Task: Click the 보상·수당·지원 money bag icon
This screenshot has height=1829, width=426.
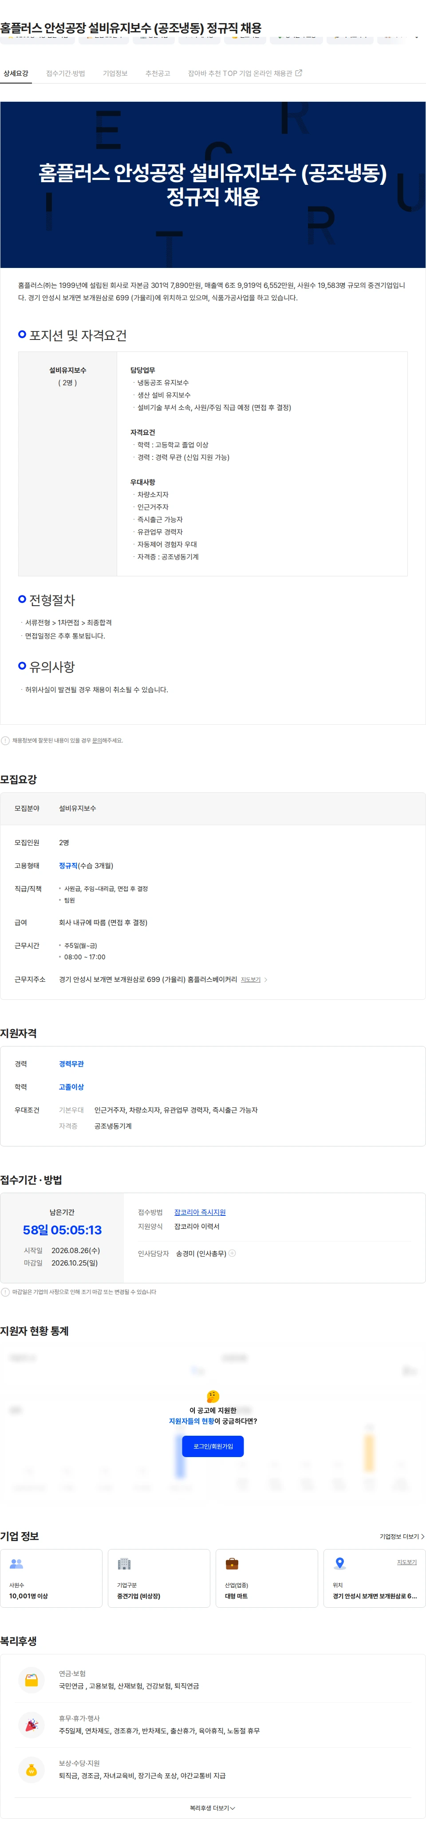Action: click(31, 1770)
